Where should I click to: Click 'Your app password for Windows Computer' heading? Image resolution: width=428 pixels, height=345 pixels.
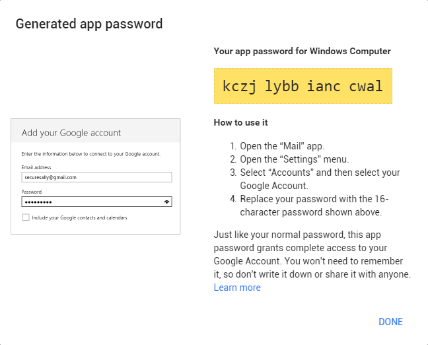(x=302, y=51)
